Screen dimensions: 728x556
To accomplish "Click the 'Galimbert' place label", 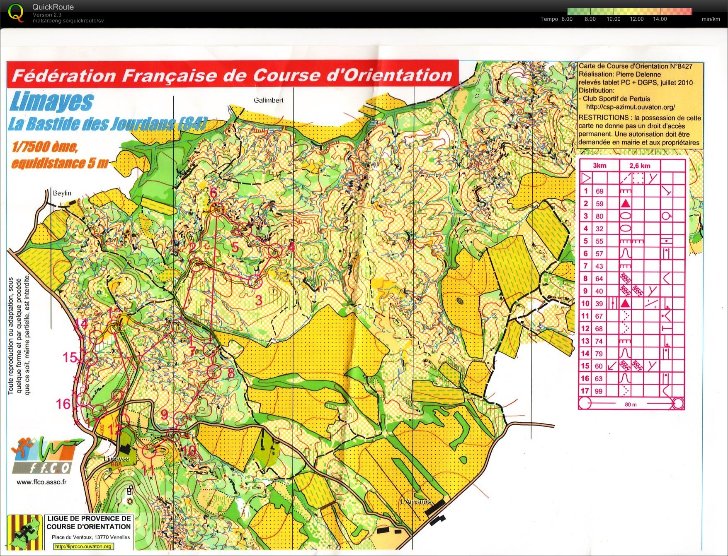I will pos(269,100).
